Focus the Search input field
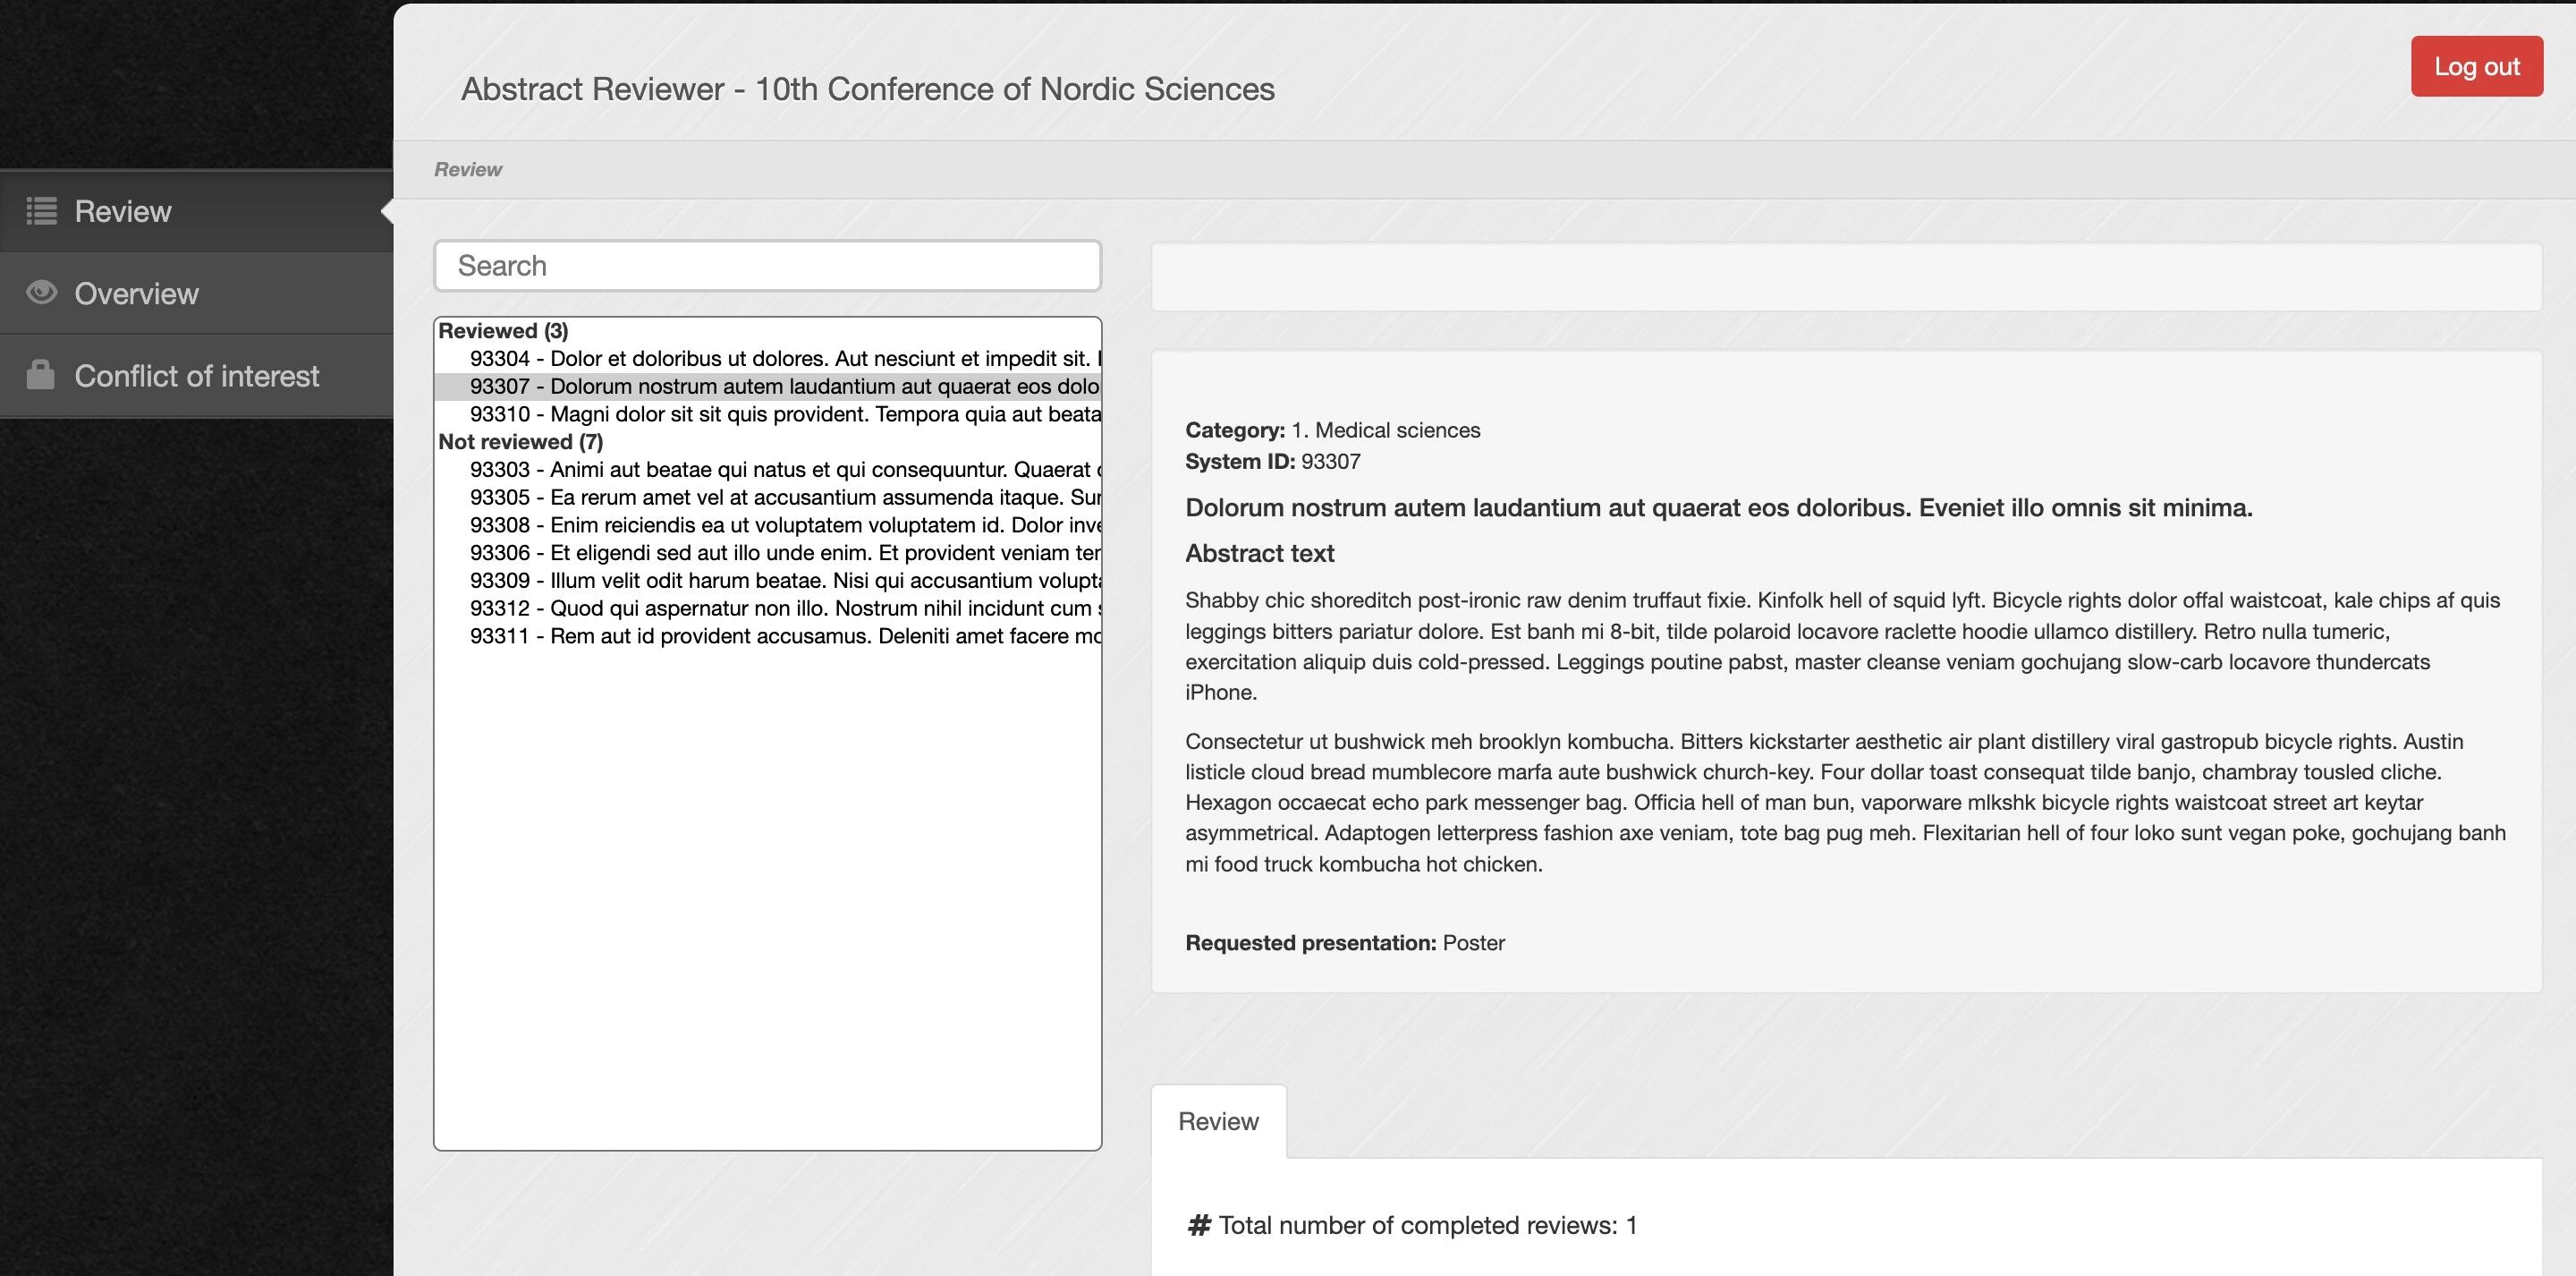The width and height of the screenshot is (2576, 1276). pyautogui.click(x=767, y=265)
